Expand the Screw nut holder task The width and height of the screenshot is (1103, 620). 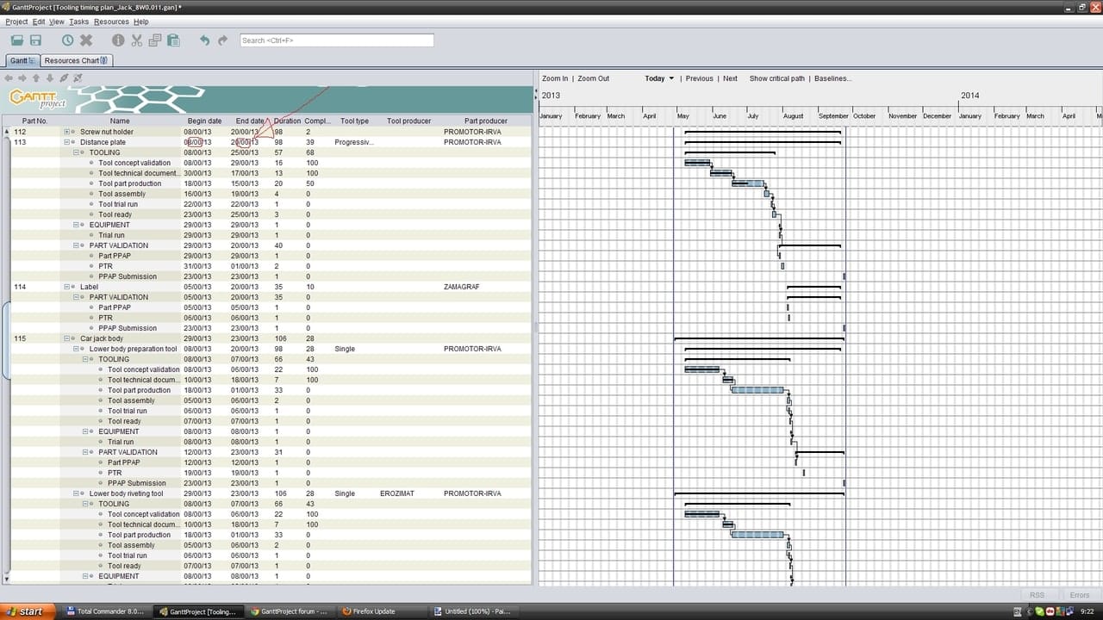click(67, 132)
